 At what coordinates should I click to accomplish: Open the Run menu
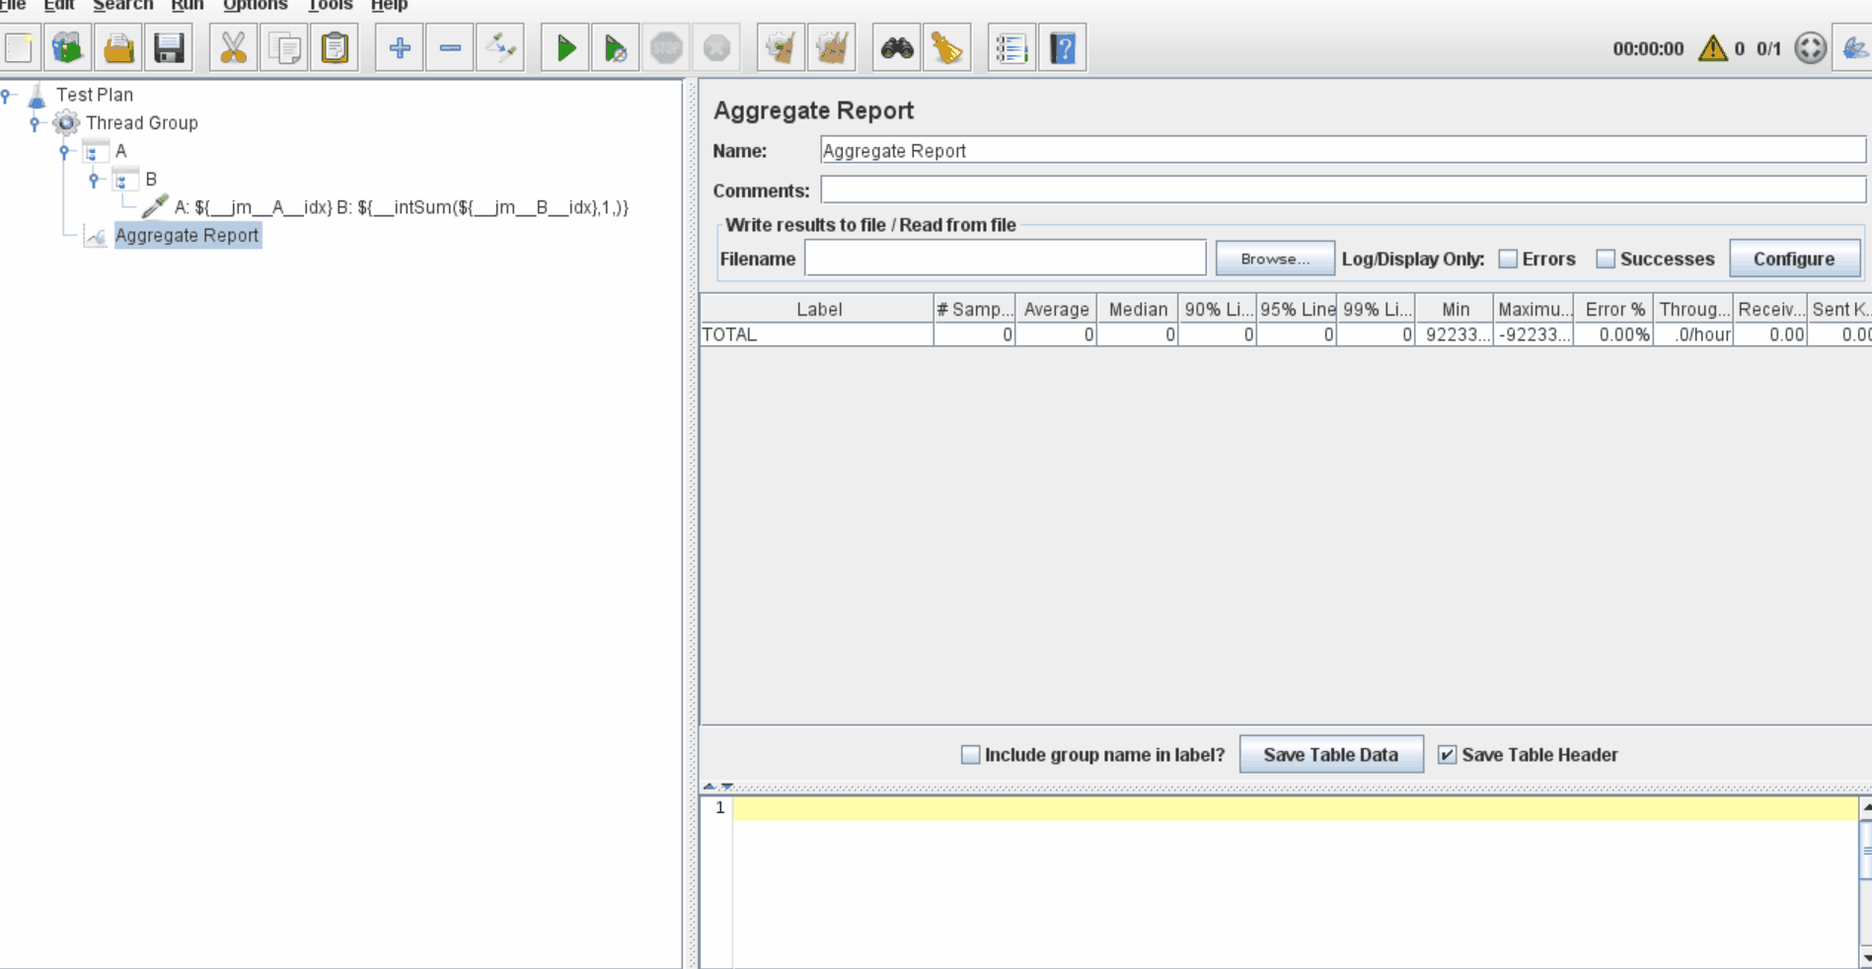point(187,6)
